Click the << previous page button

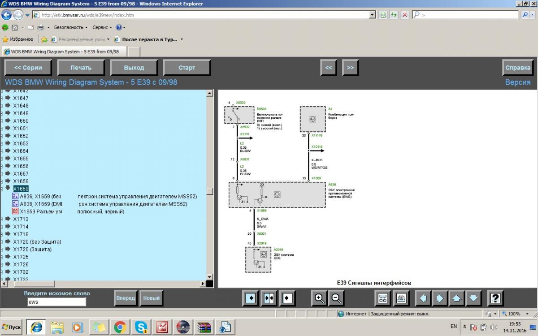(x=329, y=68)
